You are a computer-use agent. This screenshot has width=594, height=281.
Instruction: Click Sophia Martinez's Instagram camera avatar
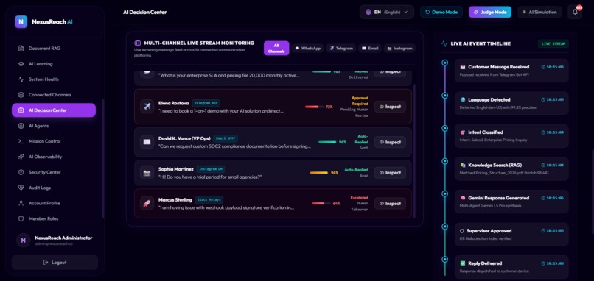147,173
